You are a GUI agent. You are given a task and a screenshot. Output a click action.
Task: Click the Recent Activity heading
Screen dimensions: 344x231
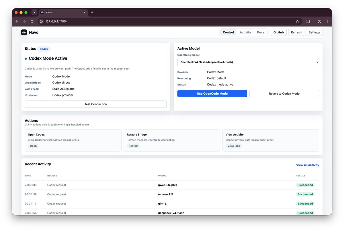pos(38,164)
